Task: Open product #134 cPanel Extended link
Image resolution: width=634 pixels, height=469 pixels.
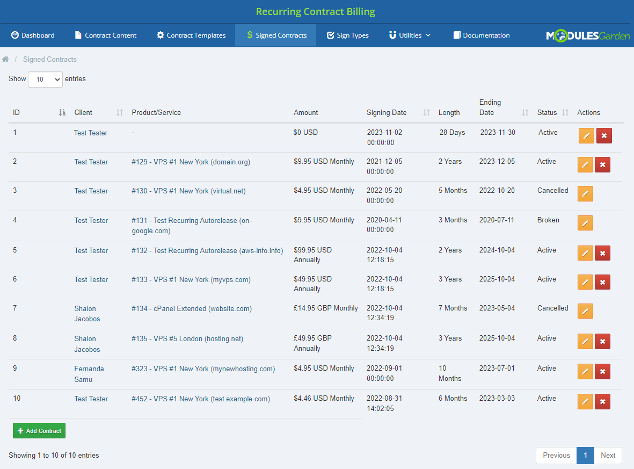Action: (x=192, y=309)
